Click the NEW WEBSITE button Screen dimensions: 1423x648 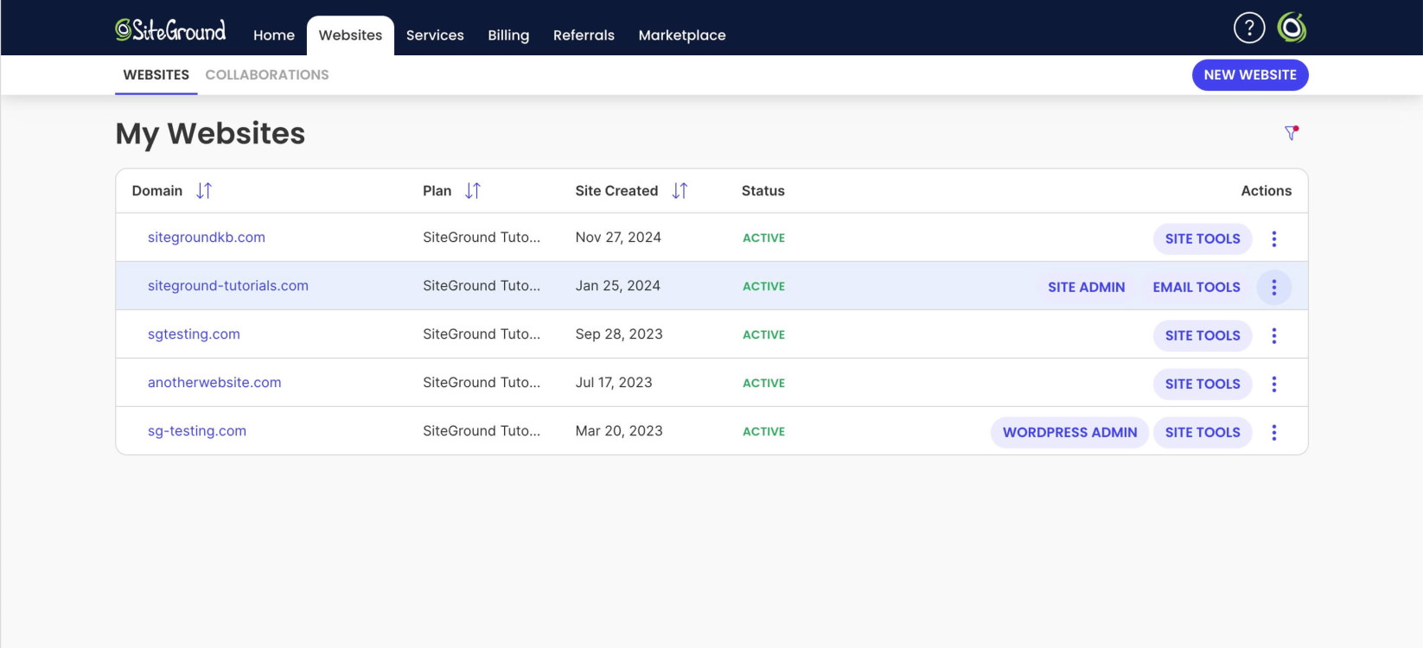point(1250,75)
